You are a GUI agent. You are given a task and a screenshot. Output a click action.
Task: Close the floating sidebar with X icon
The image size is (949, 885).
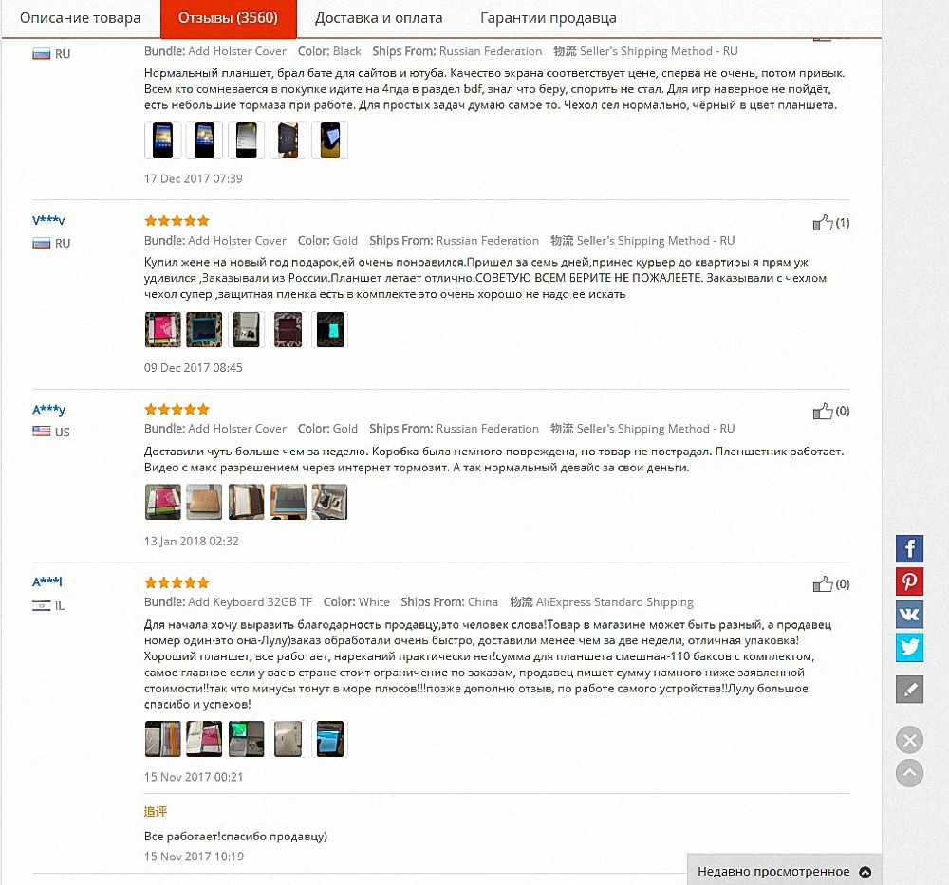click(909, 739)
